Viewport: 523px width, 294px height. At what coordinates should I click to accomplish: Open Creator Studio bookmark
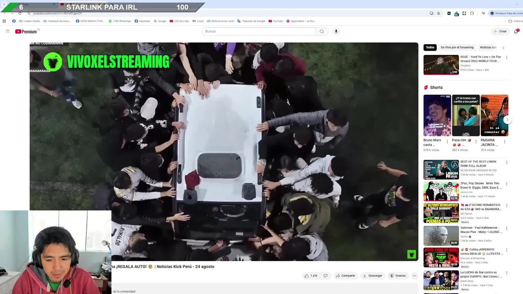[x=29, y=21]
